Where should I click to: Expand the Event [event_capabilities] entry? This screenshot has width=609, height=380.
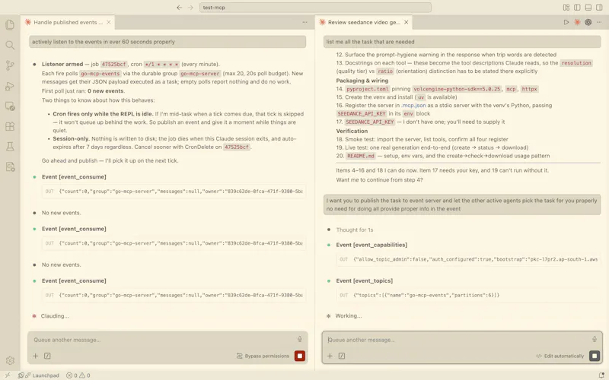click(x=371, y=245)
